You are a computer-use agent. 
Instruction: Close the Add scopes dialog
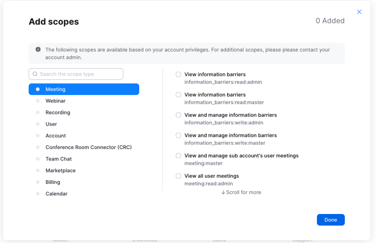tap(359, 12)
